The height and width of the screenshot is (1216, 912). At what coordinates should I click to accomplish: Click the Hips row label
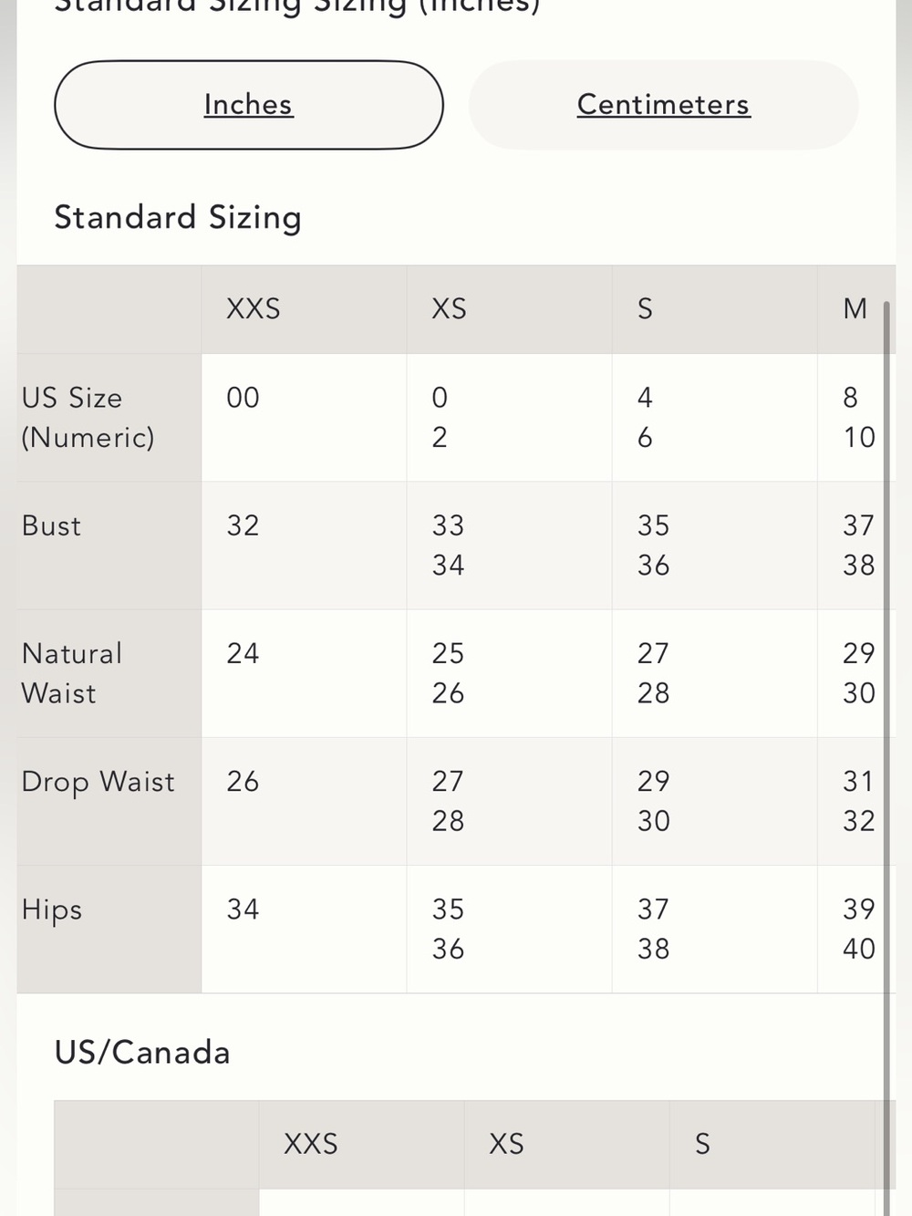click(x=52, y=910)
